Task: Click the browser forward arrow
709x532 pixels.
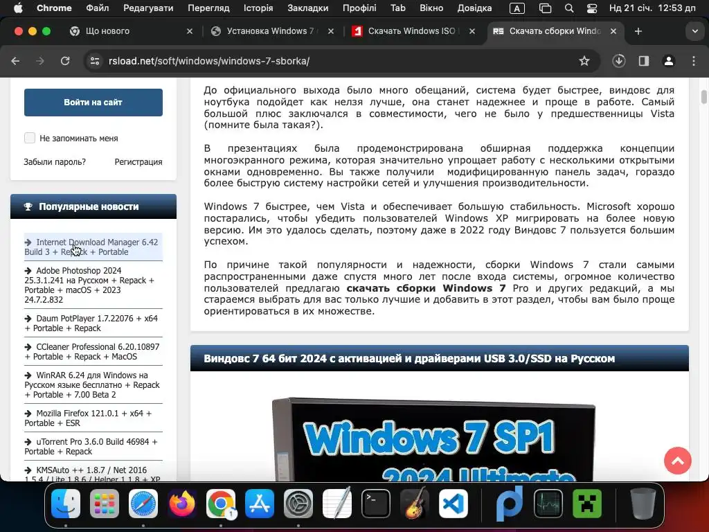Action: tap(40, 61)
